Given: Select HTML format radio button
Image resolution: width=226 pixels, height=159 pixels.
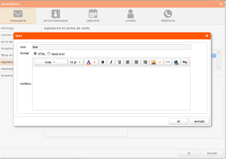Looking at the screenshot, I should coord(35,53).
